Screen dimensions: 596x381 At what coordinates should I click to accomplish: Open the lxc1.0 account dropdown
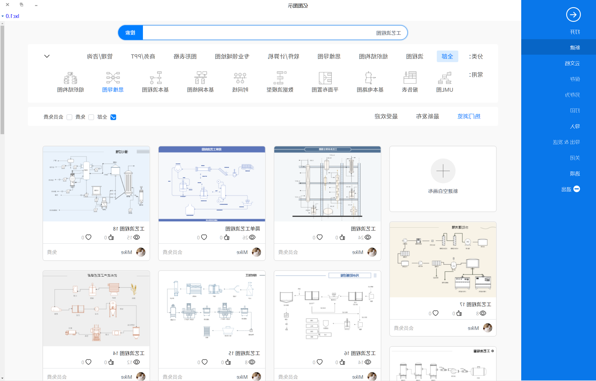click(10, 16)
